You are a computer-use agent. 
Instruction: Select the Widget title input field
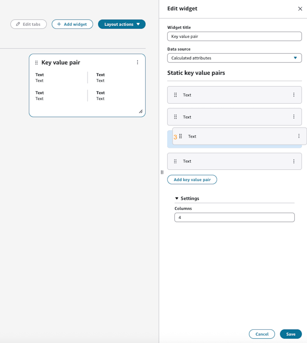click(234, 36)
